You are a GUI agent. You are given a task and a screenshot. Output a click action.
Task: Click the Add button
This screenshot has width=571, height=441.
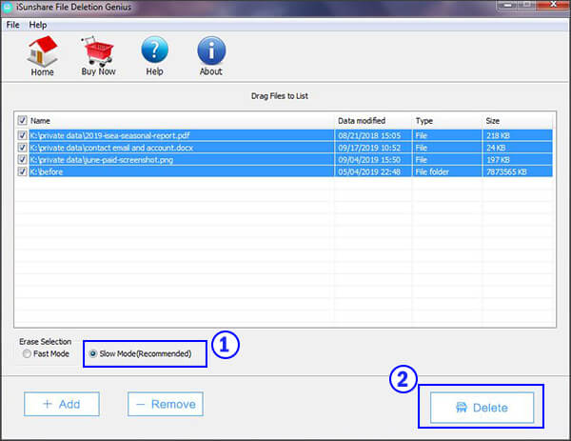pos(62,404)
